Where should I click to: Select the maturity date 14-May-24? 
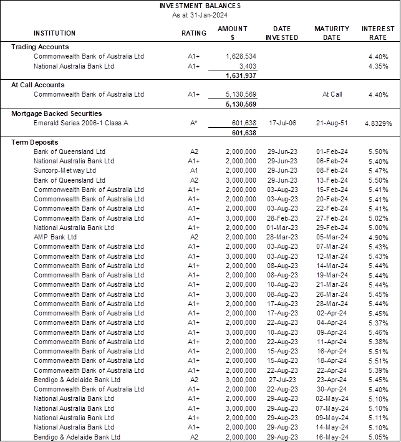(x=332, y=427)
